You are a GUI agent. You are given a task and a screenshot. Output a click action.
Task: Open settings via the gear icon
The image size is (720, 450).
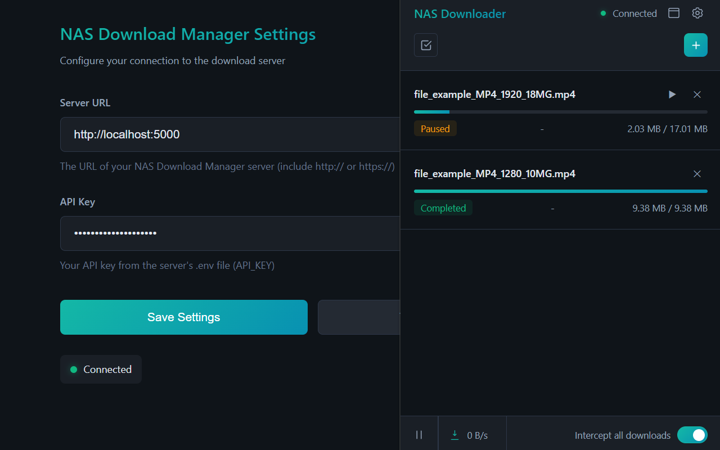[x=697, y=13]
